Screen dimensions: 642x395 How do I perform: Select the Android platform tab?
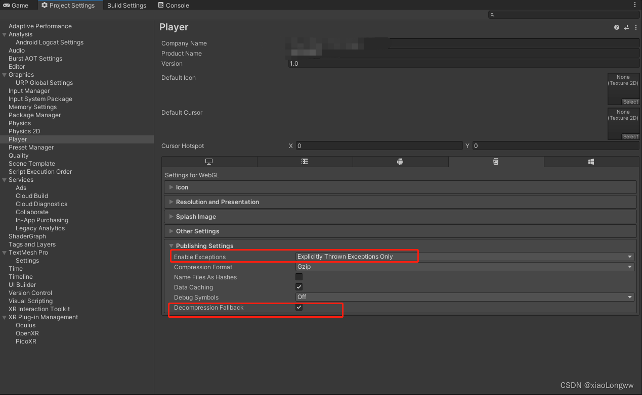400,162
